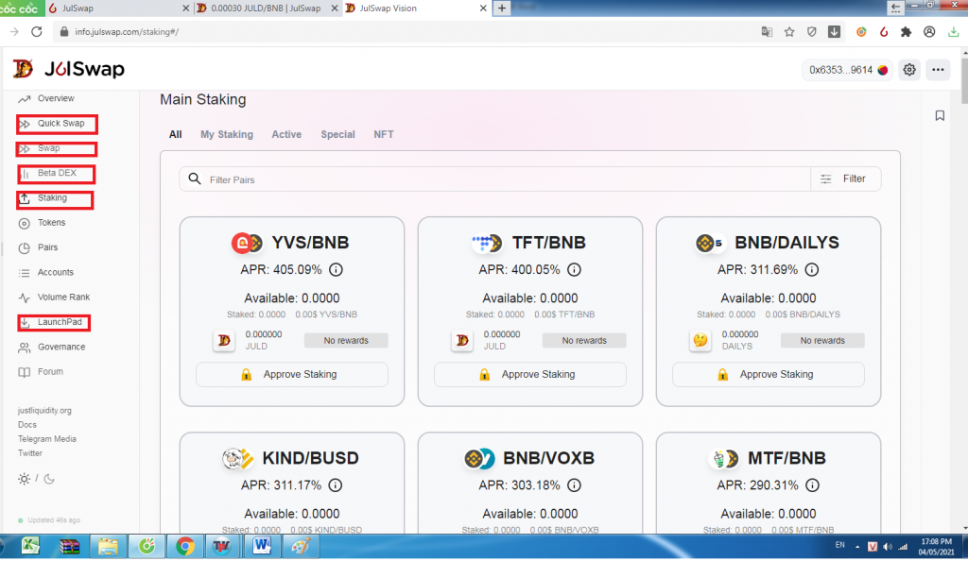The image size is (968, 561).
Task: Click the Filter Pairs search field
Action: [501, 179]
